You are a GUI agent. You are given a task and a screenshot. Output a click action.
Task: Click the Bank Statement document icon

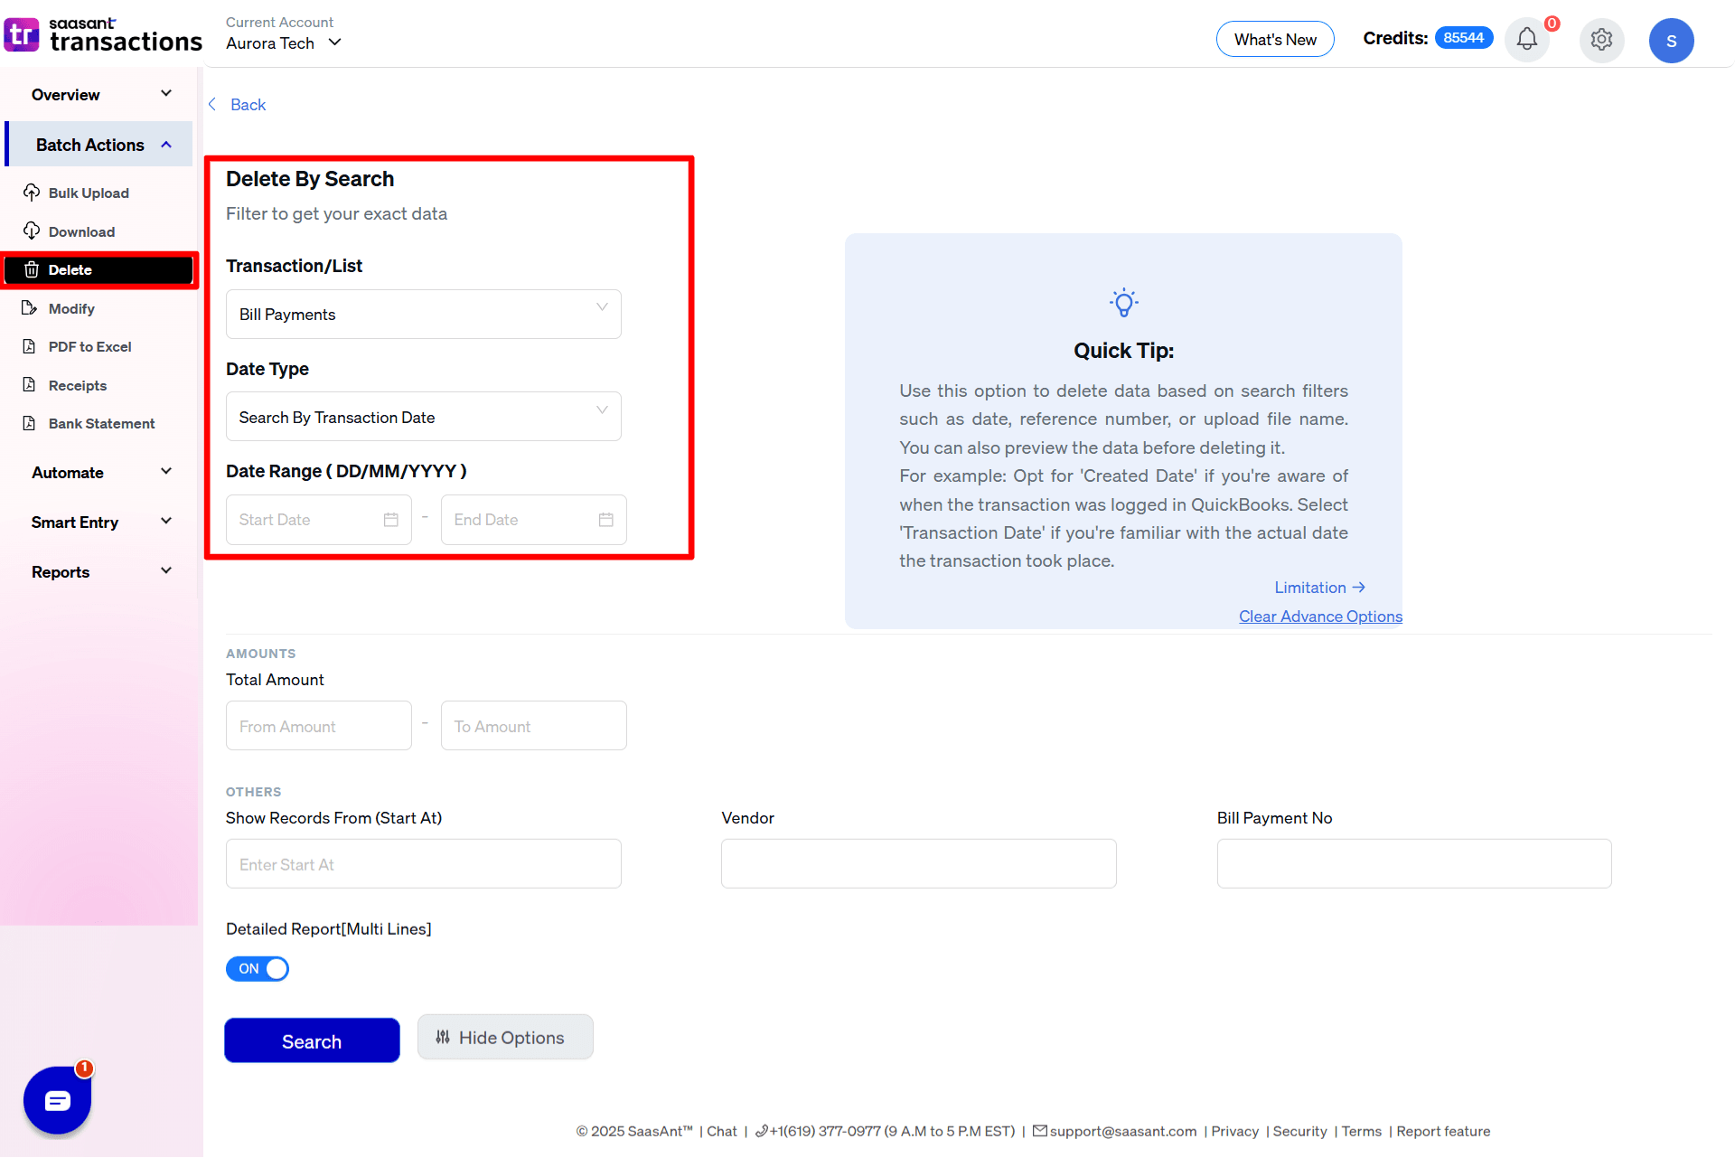[x=30, y=423]
